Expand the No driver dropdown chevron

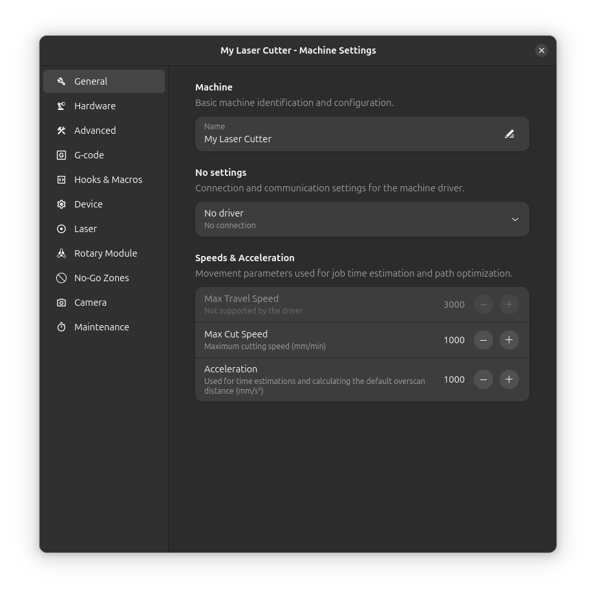(515, 219)
